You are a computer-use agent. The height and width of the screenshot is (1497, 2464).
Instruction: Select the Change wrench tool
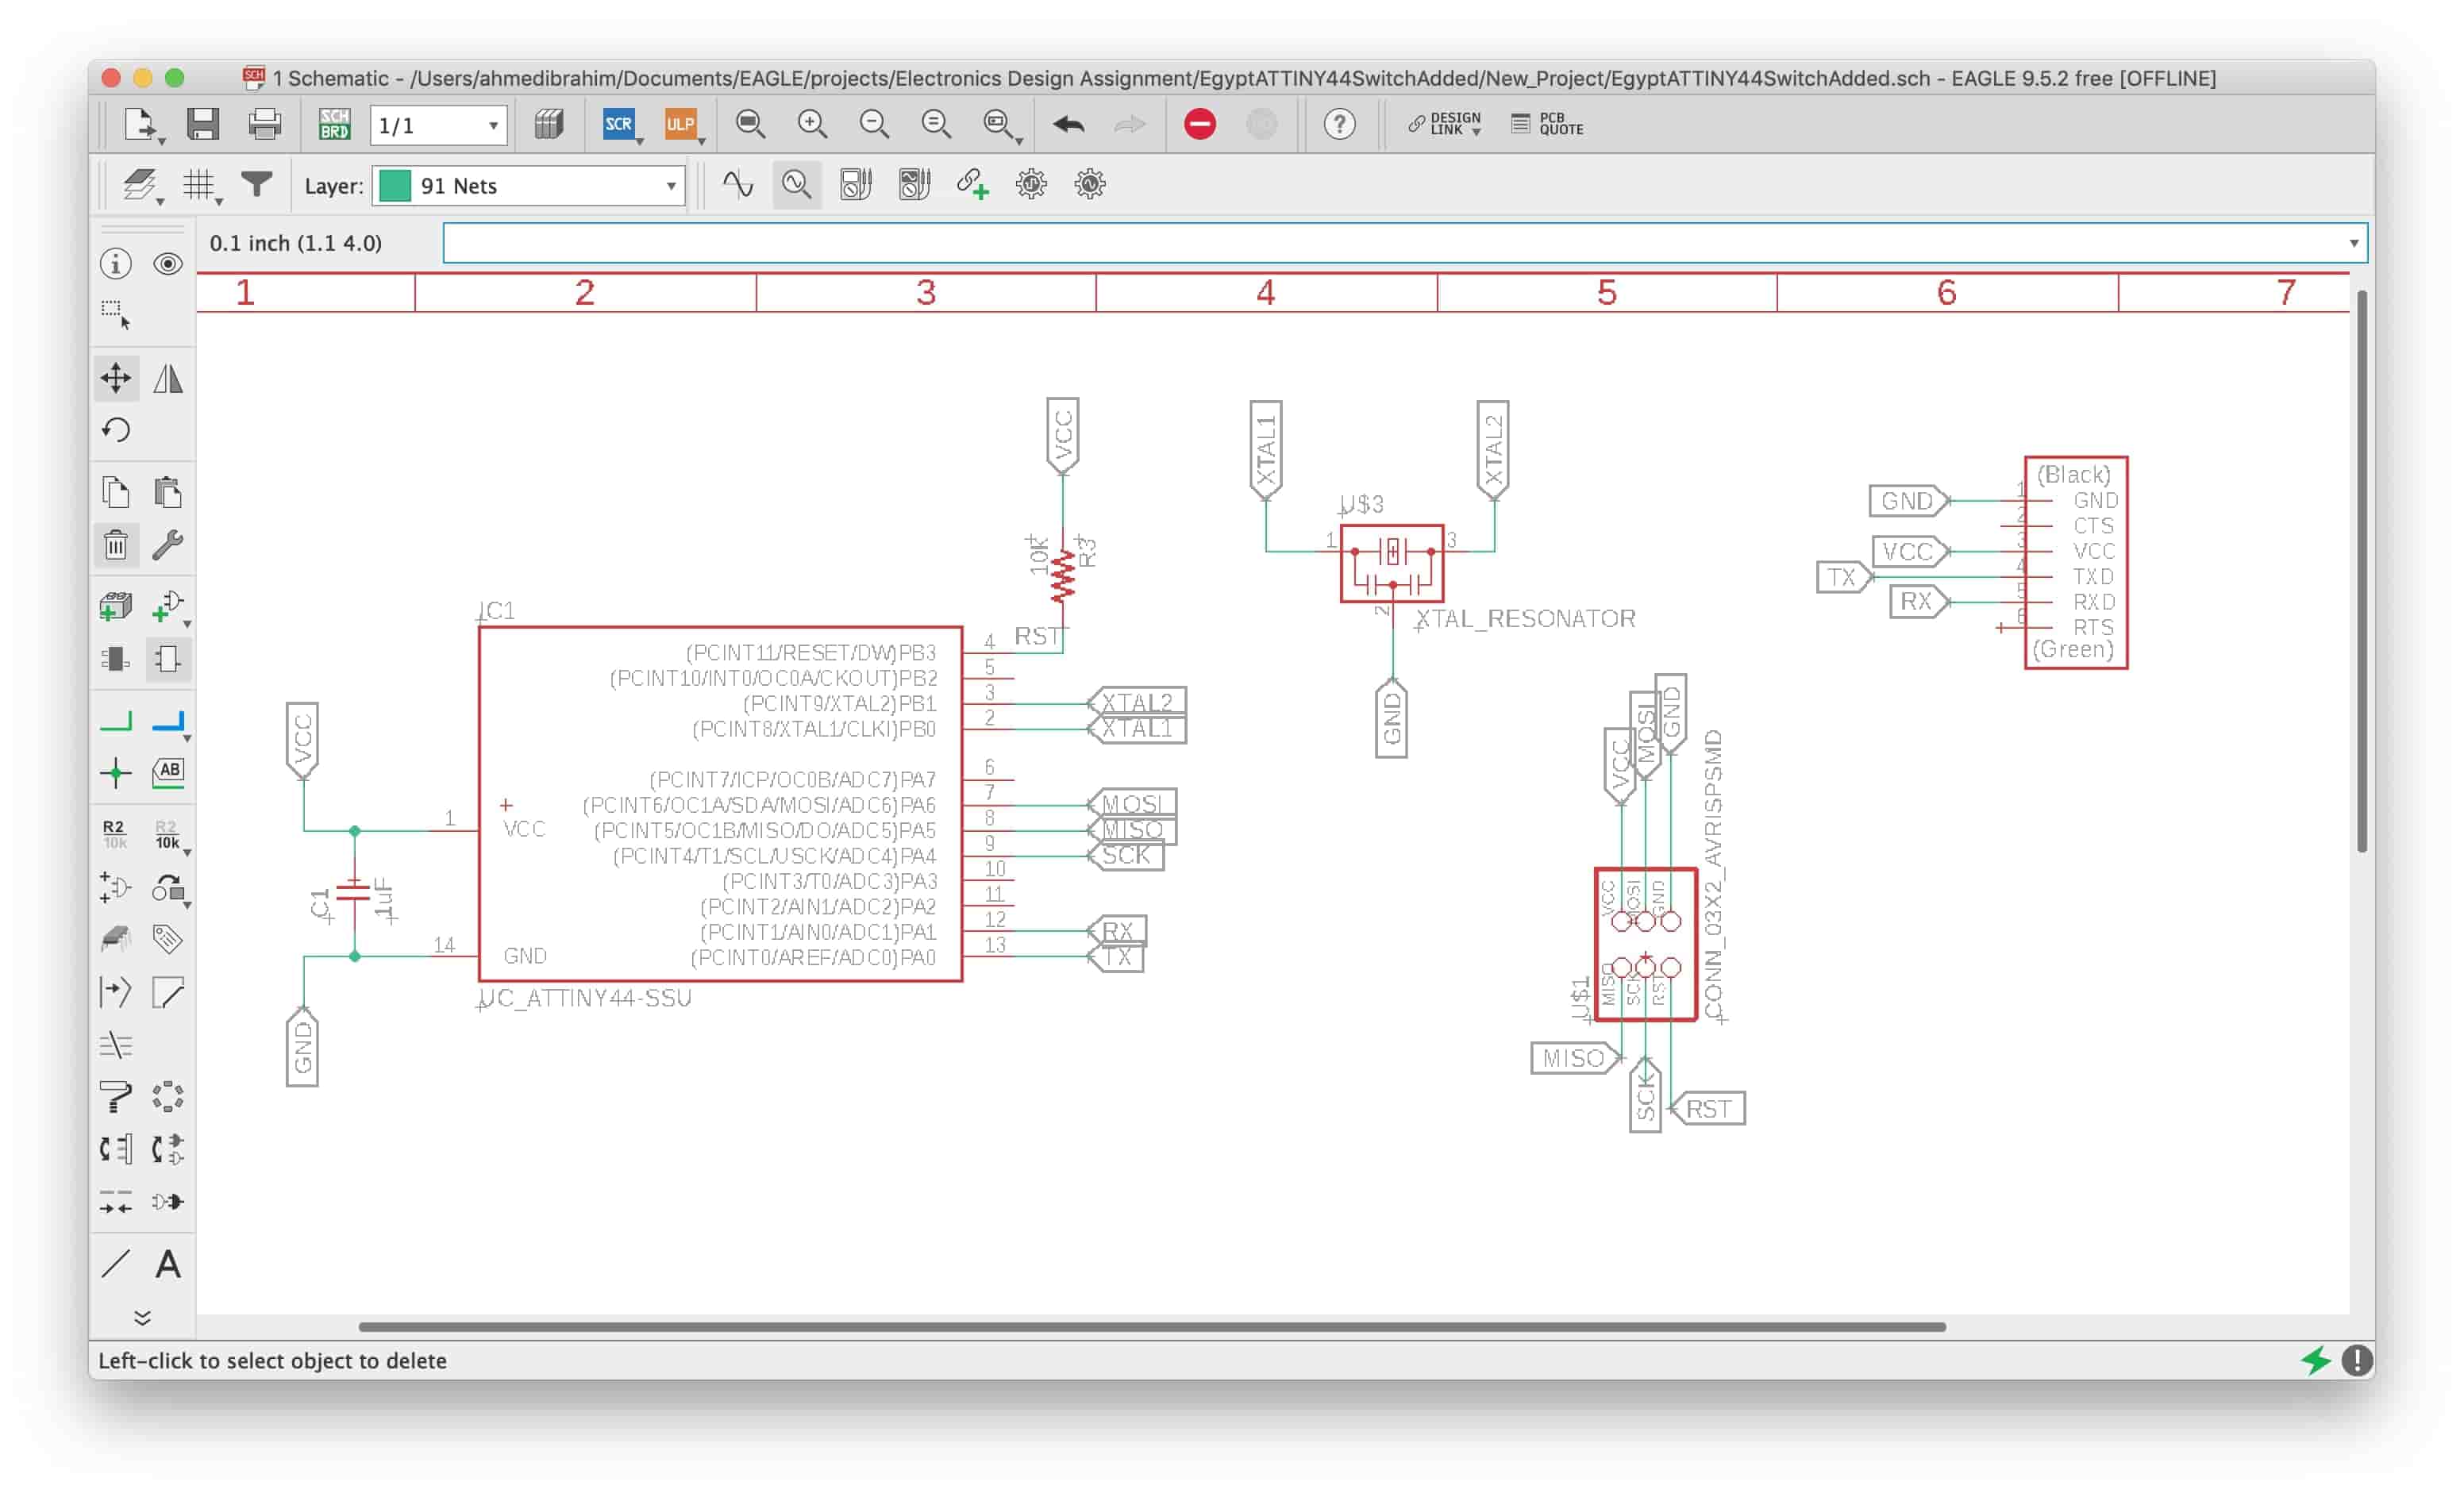pyautogui.click(x=168, y=546)
